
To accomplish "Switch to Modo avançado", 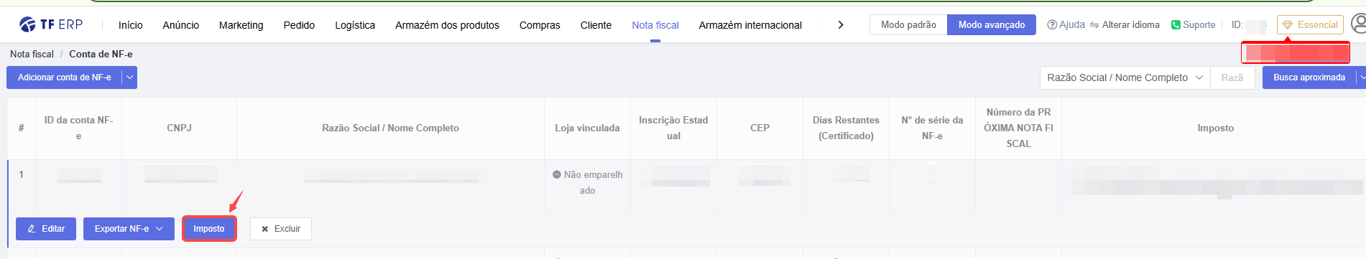I will point(992,24).
